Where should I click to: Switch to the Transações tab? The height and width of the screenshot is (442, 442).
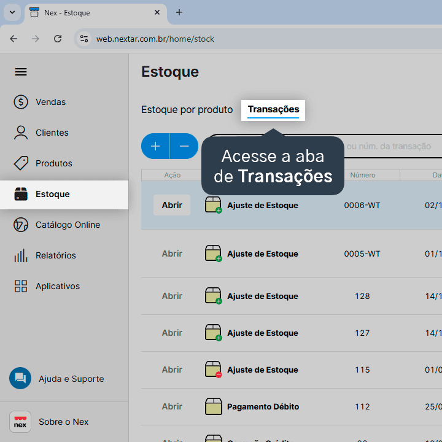pos(273,110)
